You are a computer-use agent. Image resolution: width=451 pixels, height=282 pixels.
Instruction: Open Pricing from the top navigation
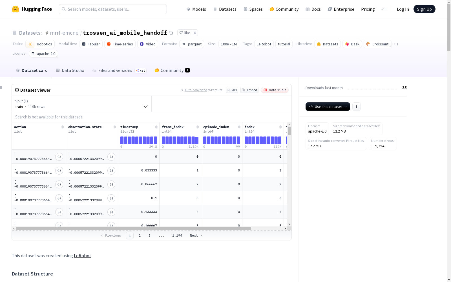point(368,9)
